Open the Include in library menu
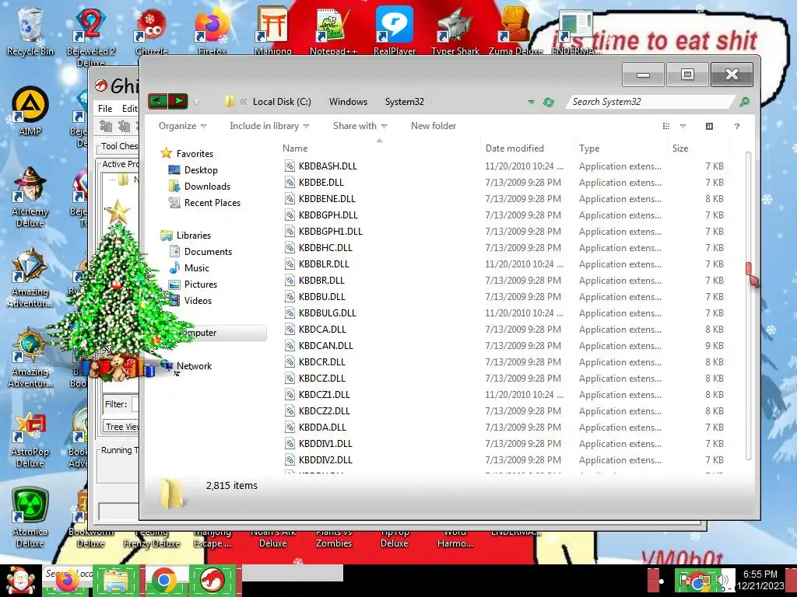 [269, 126]
